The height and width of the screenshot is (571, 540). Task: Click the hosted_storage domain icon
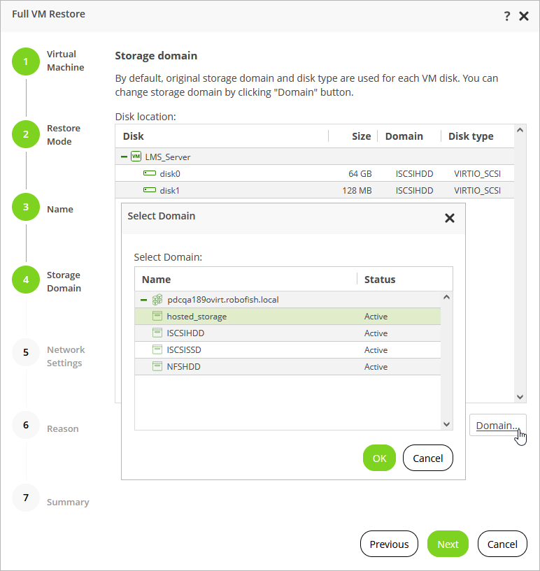(157, 317)
